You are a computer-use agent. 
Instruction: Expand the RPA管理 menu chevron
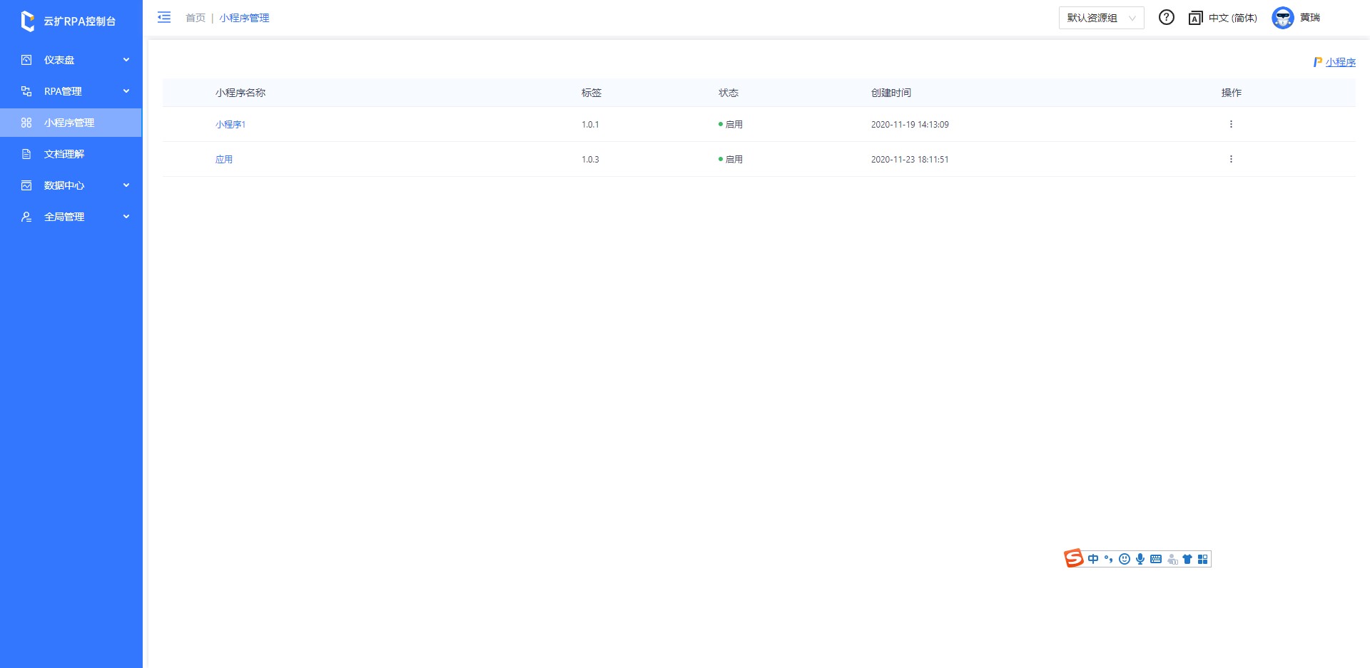(x=126, y=91)
